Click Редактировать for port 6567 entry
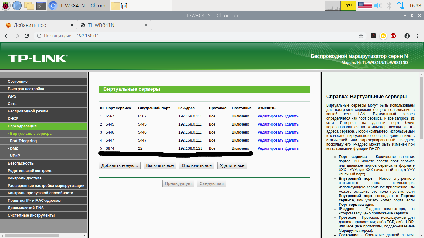The image size is (424, 238). [270, 116]
